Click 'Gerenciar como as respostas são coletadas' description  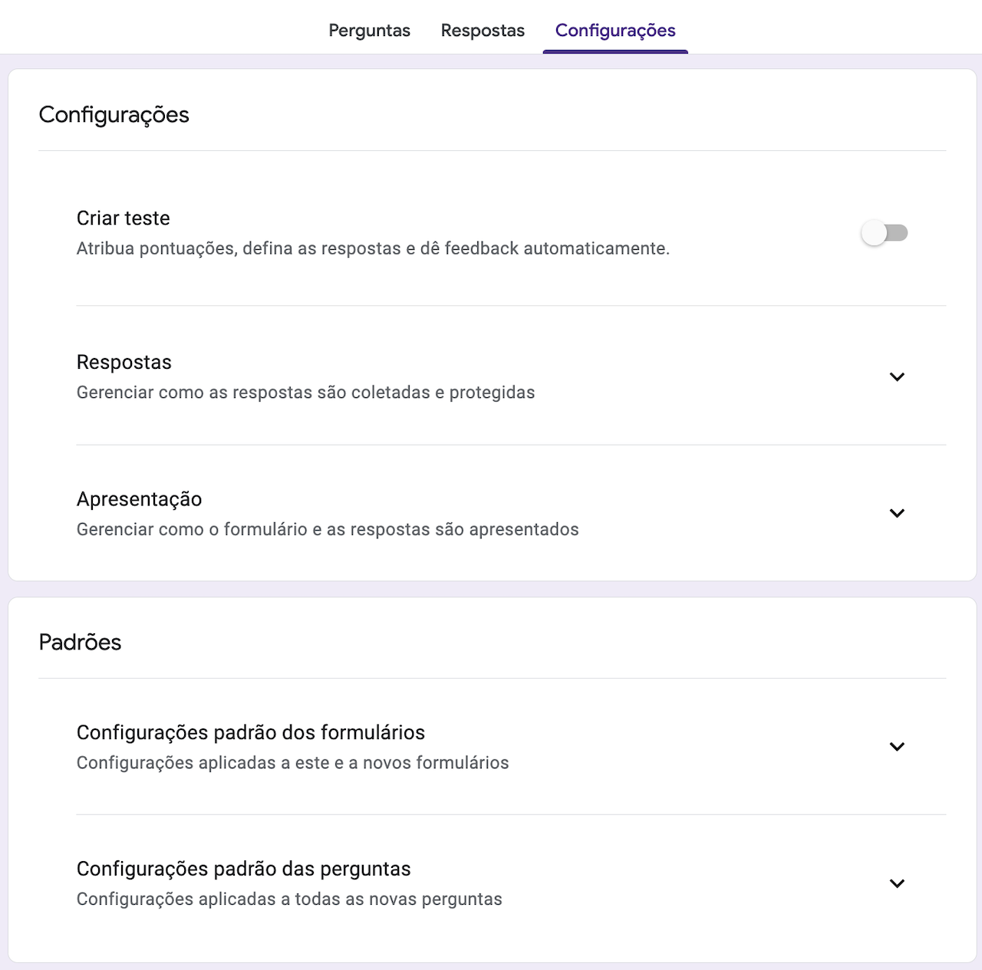click(x=305, y=393)
